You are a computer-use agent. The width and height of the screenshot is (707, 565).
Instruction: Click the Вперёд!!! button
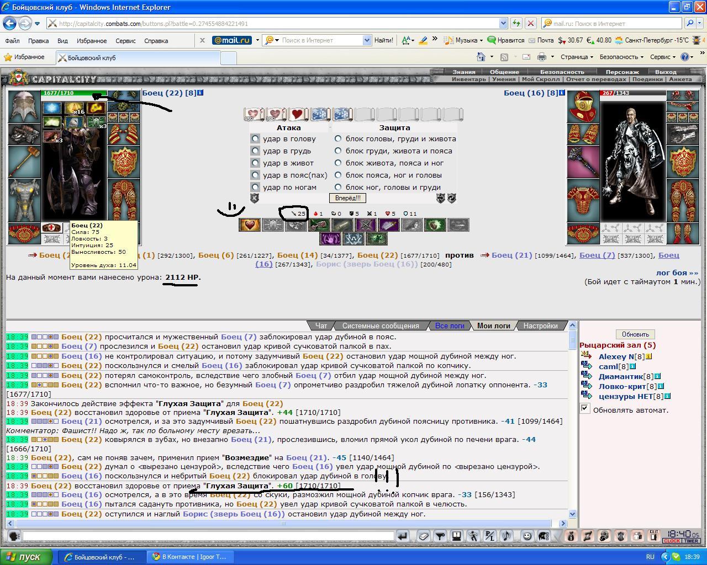pos(347,198)
